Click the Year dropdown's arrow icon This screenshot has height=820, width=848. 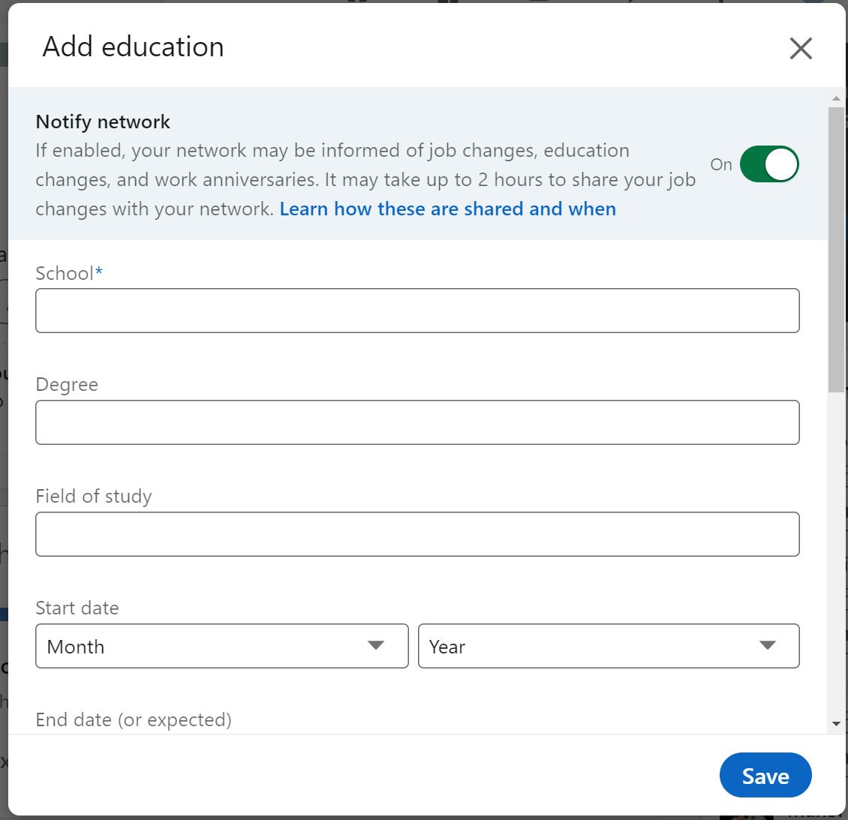click(x=767, y=646)
